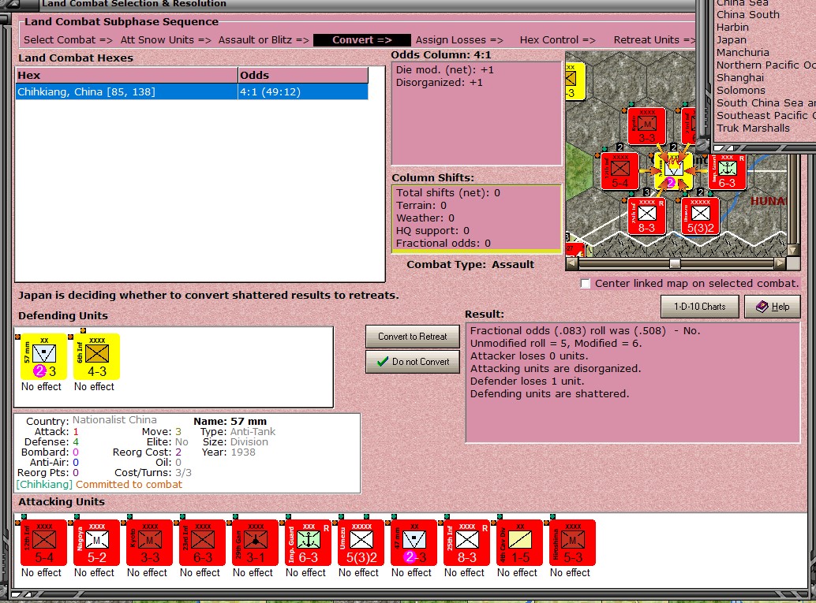Click the 8-3 unit counter on the map
The image size is (816, 603).
tap(647, 216)
